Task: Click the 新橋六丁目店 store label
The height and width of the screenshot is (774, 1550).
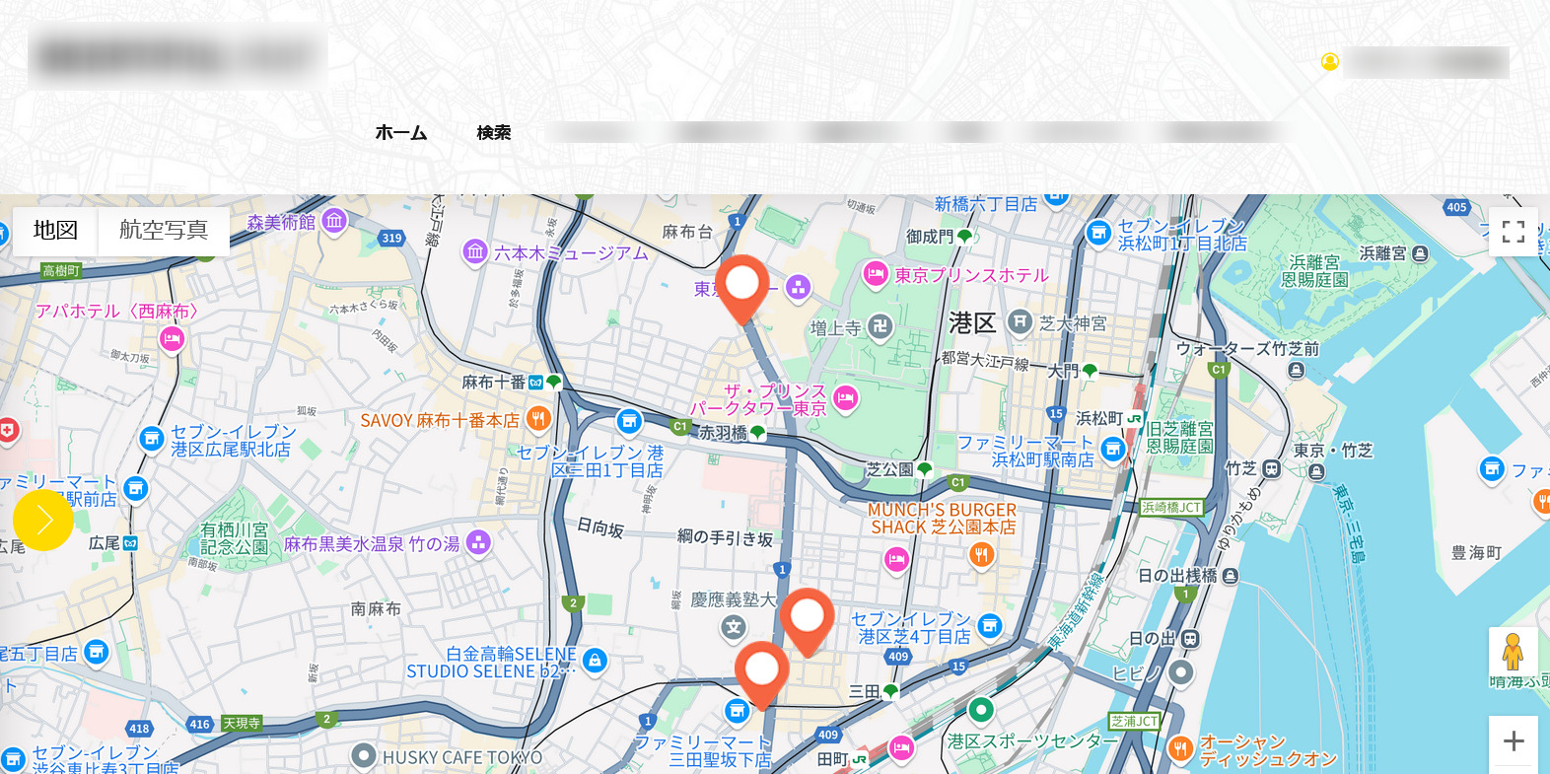Action: 986,204
